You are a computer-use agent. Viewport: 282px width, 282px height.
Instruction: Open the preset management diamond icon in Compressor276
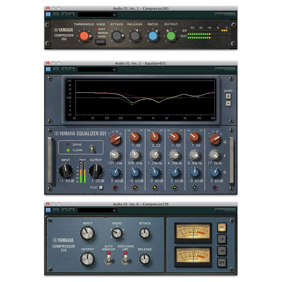click(x=115, y=210)
